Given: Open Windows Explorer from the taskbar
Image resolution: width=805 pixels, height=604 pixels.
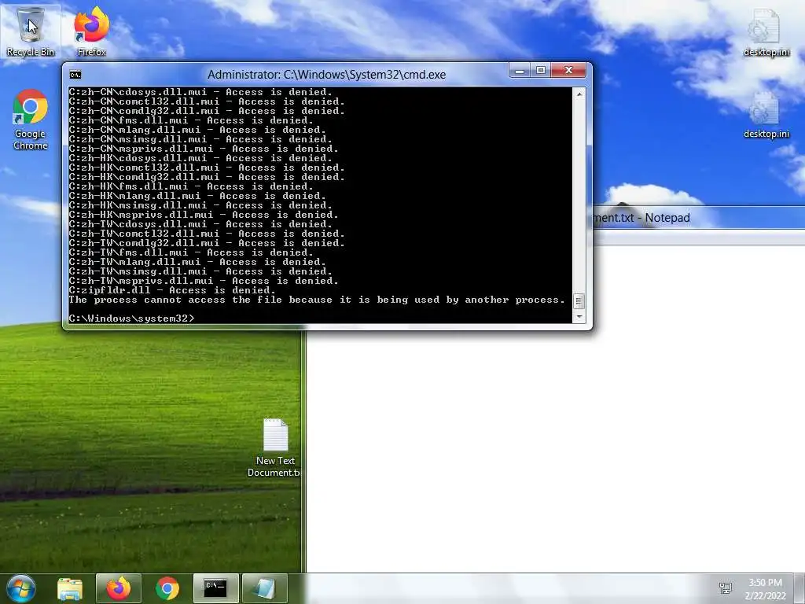Looking at the screenshot, I should 70,589.
